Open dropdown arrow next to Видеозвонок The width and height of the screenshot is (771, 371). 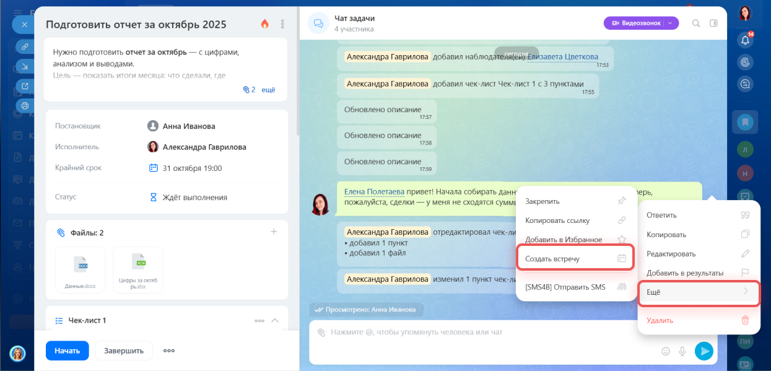click(670, 23)
